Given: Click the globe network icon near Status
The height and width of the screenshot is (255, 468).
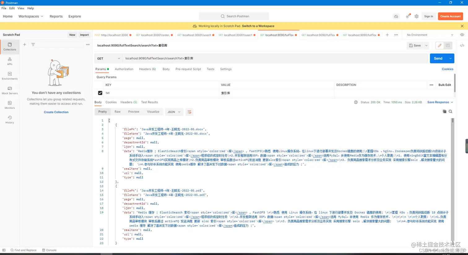Looking at the screenshot, I should tap(356, 102).
